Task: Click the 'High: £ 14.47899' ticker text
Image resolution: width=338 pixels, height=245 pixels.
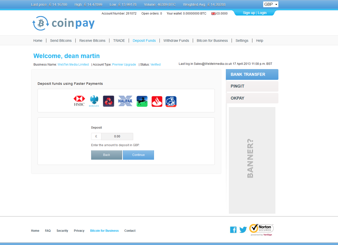Action: [x=88, y=5]
